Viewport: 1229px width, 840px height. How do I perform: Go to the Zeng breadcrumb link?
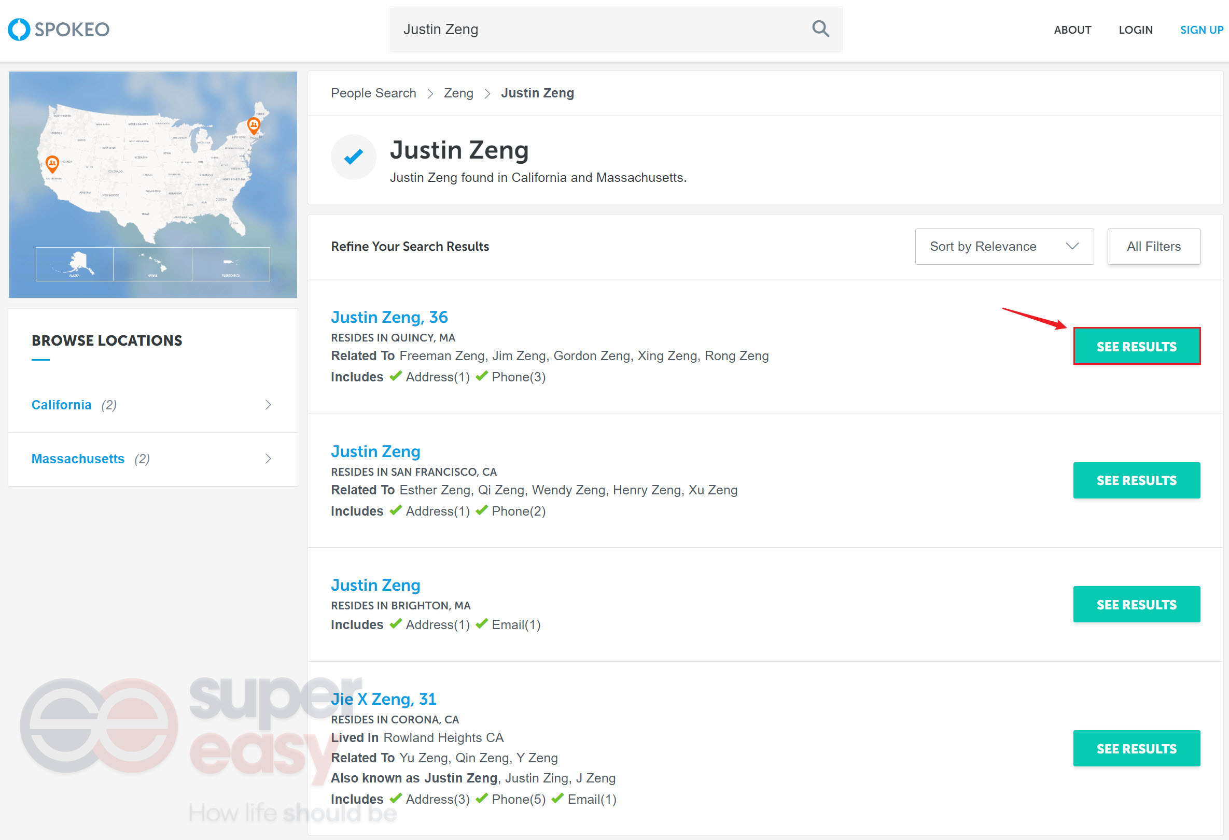coord(458,93)
